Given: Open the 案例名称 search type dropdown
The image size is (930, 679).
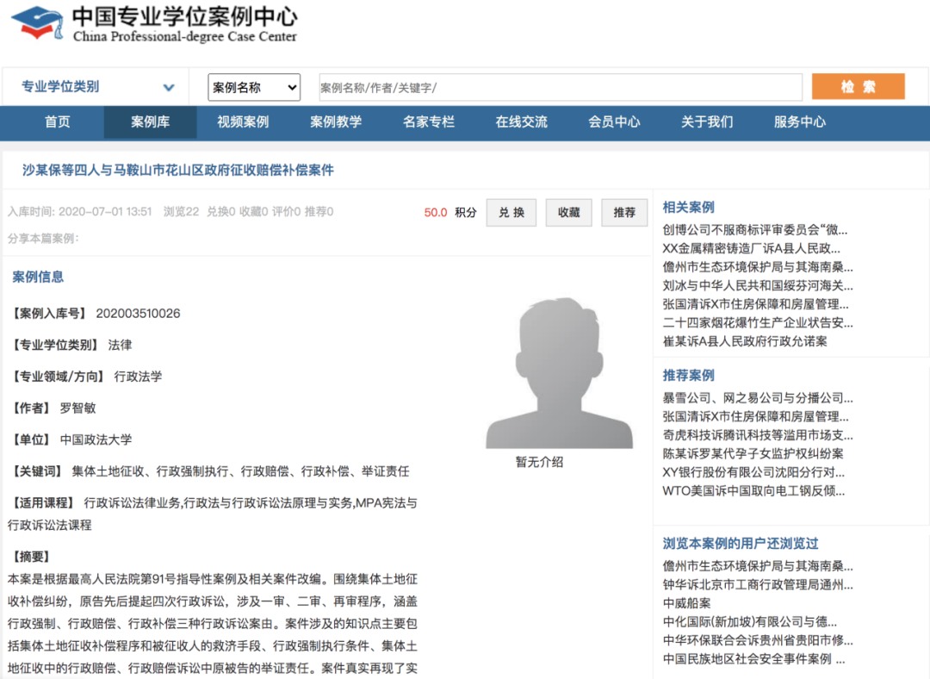Looking at the screenshot, I should point(254,87).
